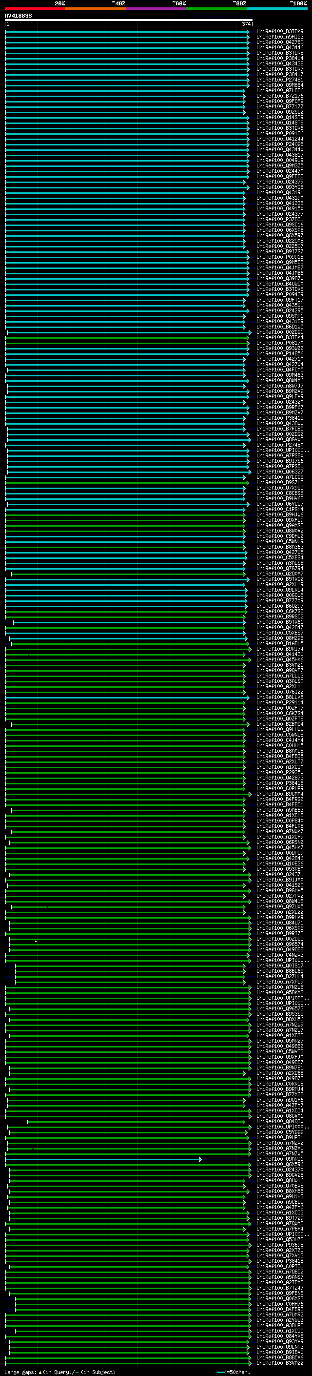Click label UniRef100_B8BCA6

click(x=280, y=1357)
